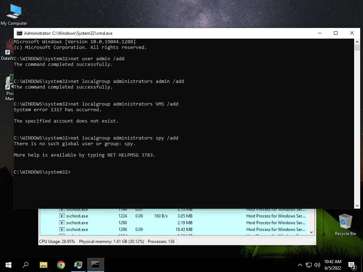Image resolution: width=363 pixels, height=272 pixels.
Task: Minimize the cmd.exe window
Action: pos(320,33)
